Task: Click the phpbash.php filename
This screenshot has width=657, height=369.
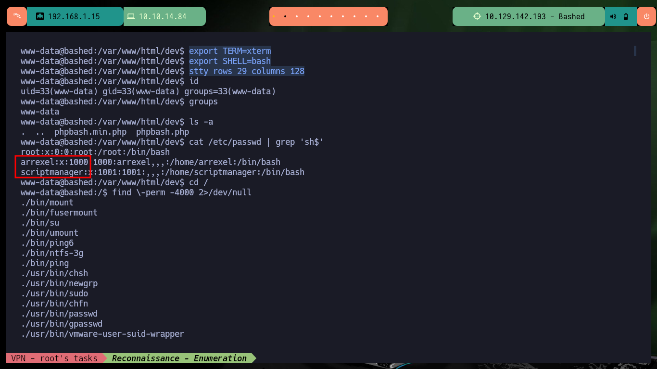Action: point(163,132)
